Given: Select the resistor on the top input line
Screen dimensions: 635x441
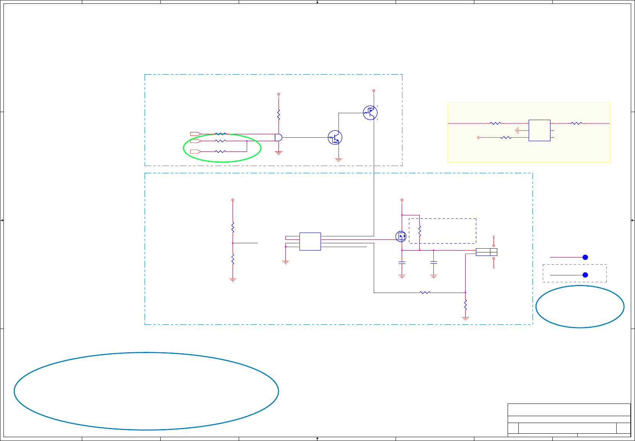Looking at the screenshot, I should 220,134.
